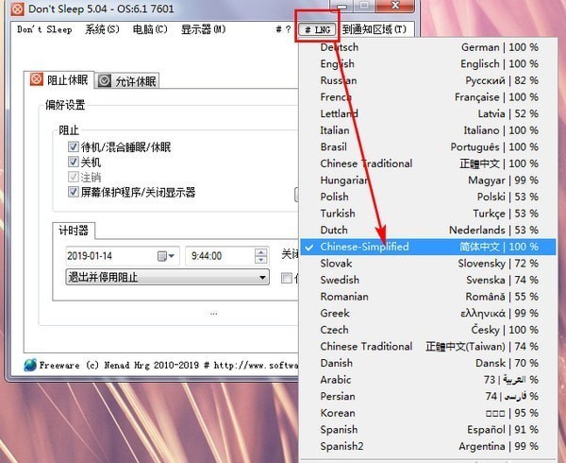The image size is (566, 463).
Task: Disable the 屏幕保护程序/关闭显示器 checkbox
Action: click(73, 192)
